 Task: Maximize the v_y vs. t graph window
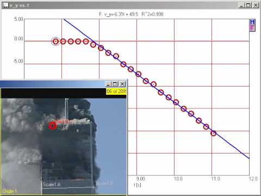pos(248,5)
